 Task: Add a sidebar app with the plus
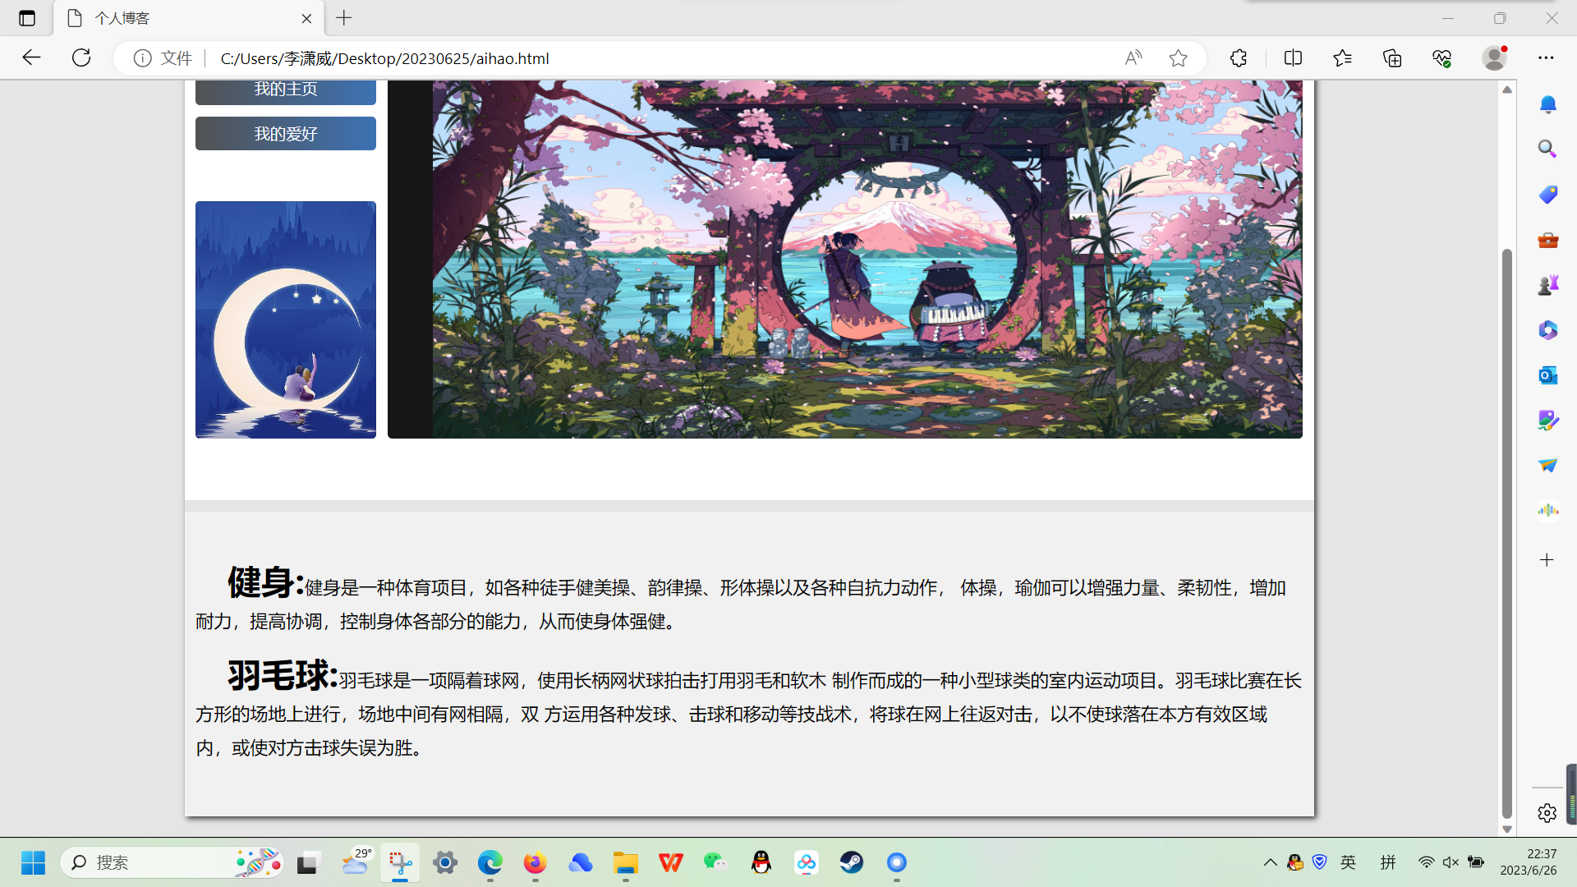(x=1547, y=560)
